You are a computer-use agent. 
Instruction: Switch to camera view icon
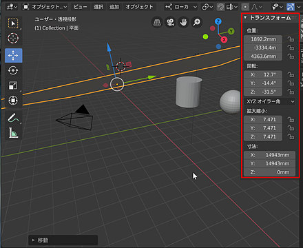coord(170,22)
